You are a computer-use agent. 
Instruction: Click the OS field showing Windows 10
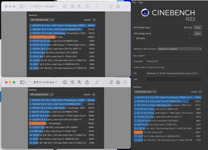174,73
